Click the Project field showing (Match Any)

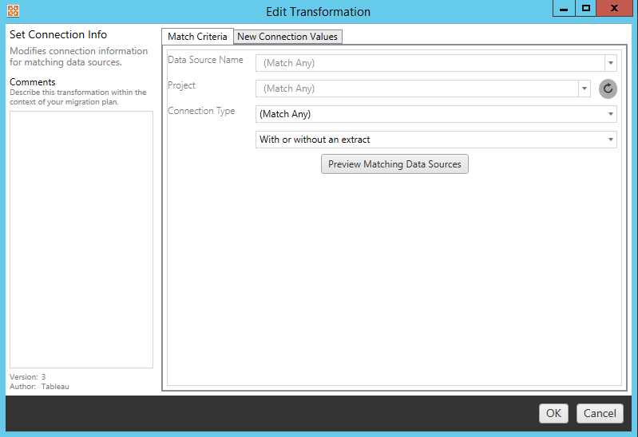417,89
